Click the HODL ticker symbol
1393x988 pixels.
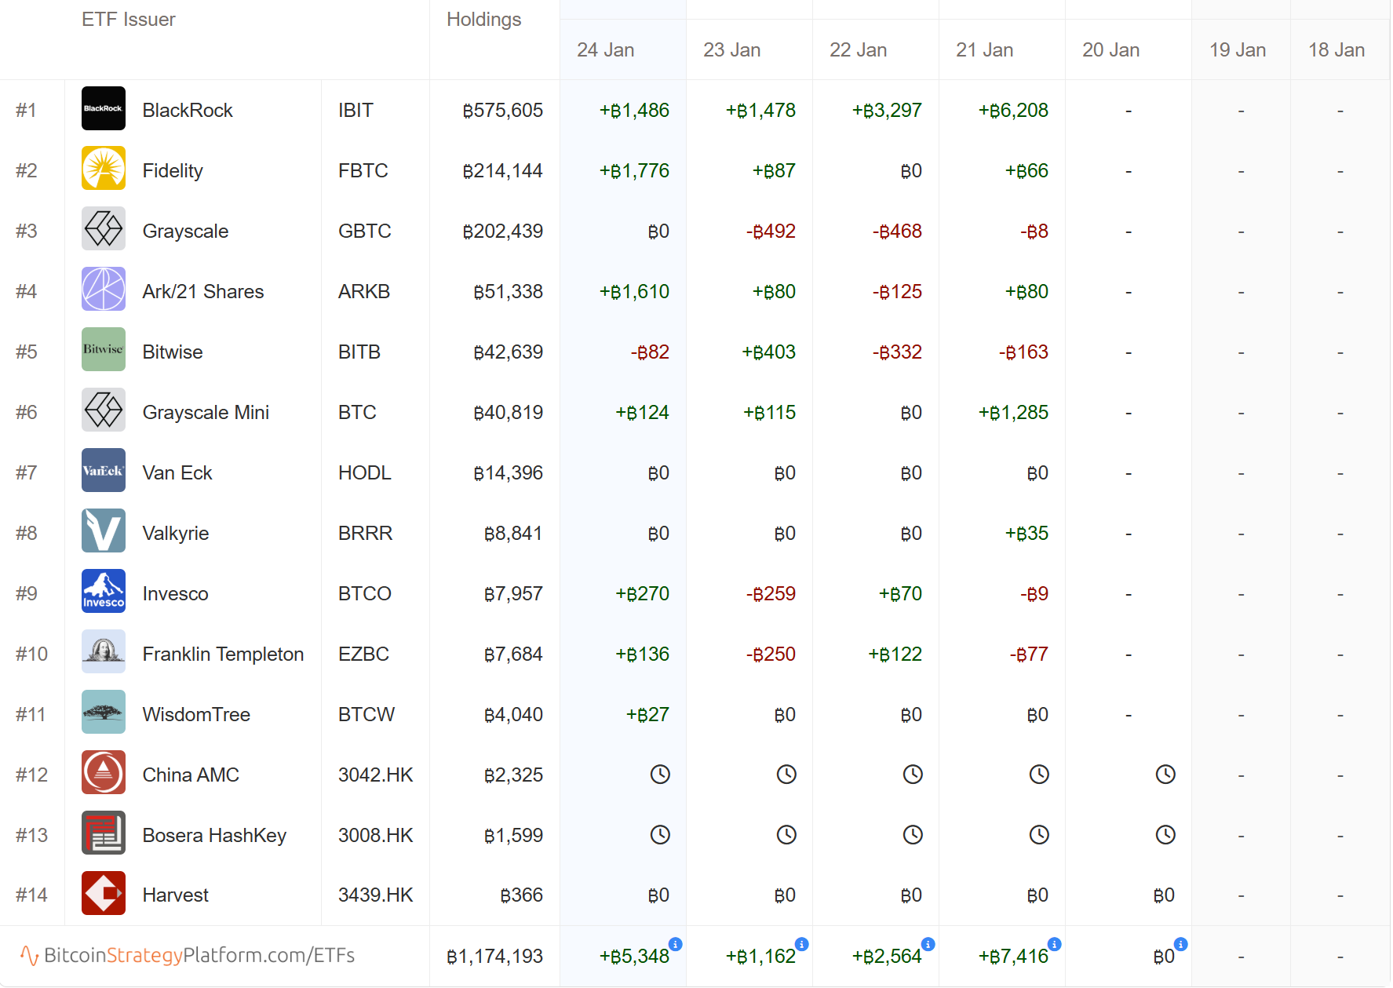click(365, 473)
